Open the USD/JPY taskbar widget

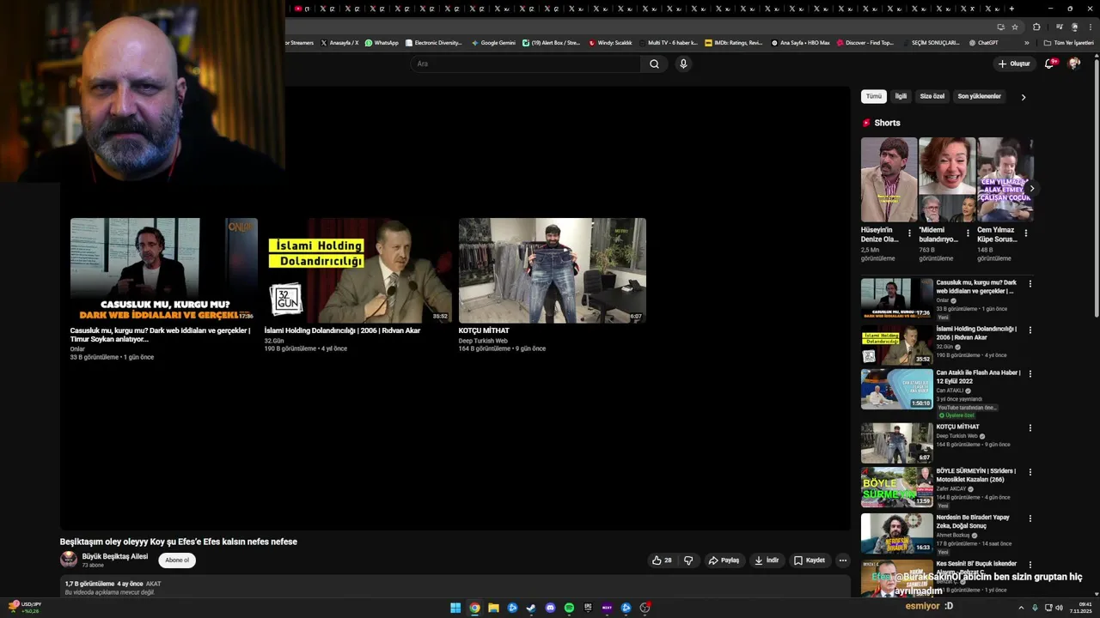click(x=26, y=607)
